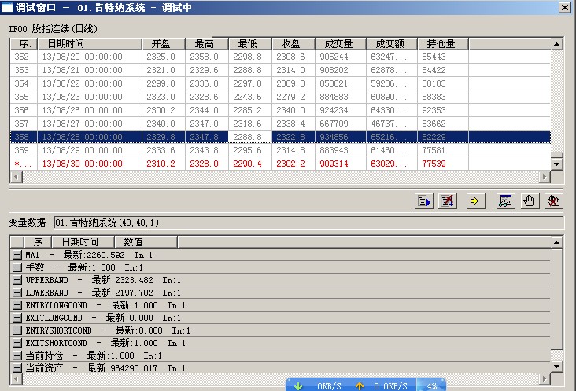Click the variable list scroll-down arrow
Screen dimensions: 576x391
(x=557, y=366)
